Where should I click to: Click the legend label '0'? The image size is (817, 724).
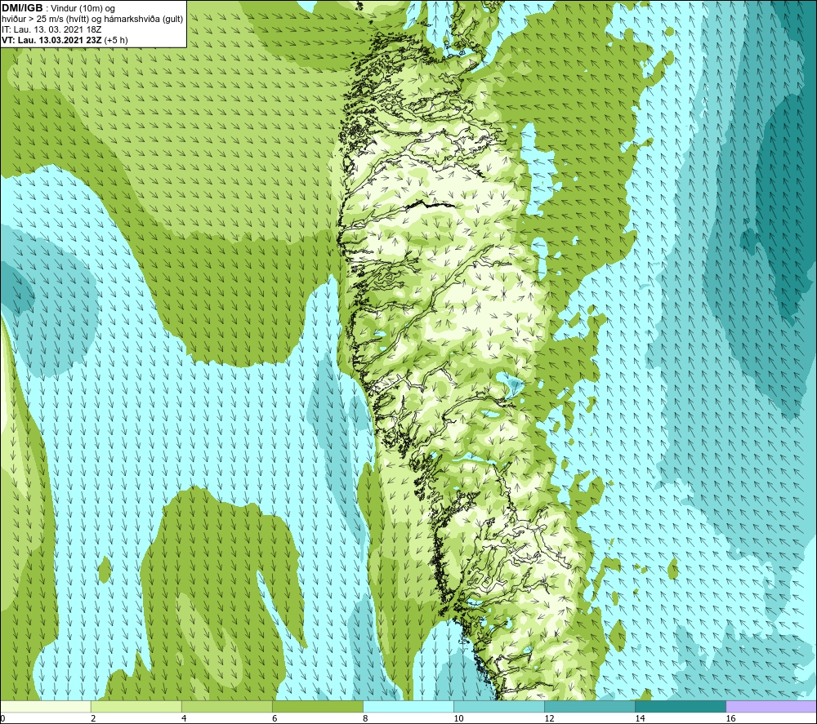point(3,718)
